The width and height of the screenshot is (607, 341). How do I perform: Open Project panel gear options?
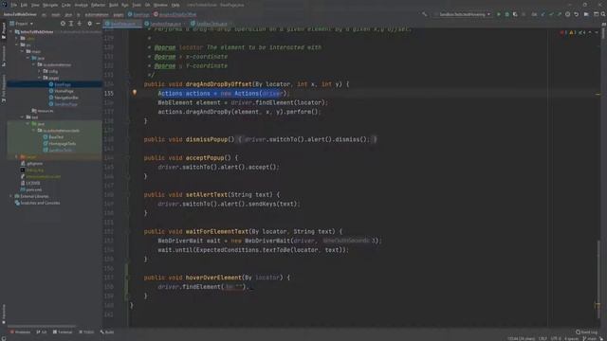tap(89, 24)
